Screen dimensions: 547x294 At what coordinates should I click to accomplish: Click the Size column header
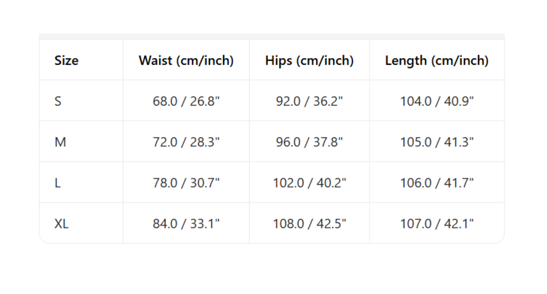coord(66,60)
